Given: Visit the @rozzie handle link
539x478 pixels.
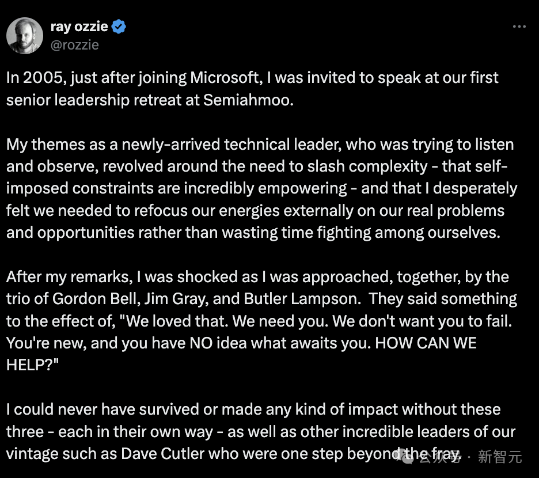Looking at the screenshot, I should pos(74,44).
